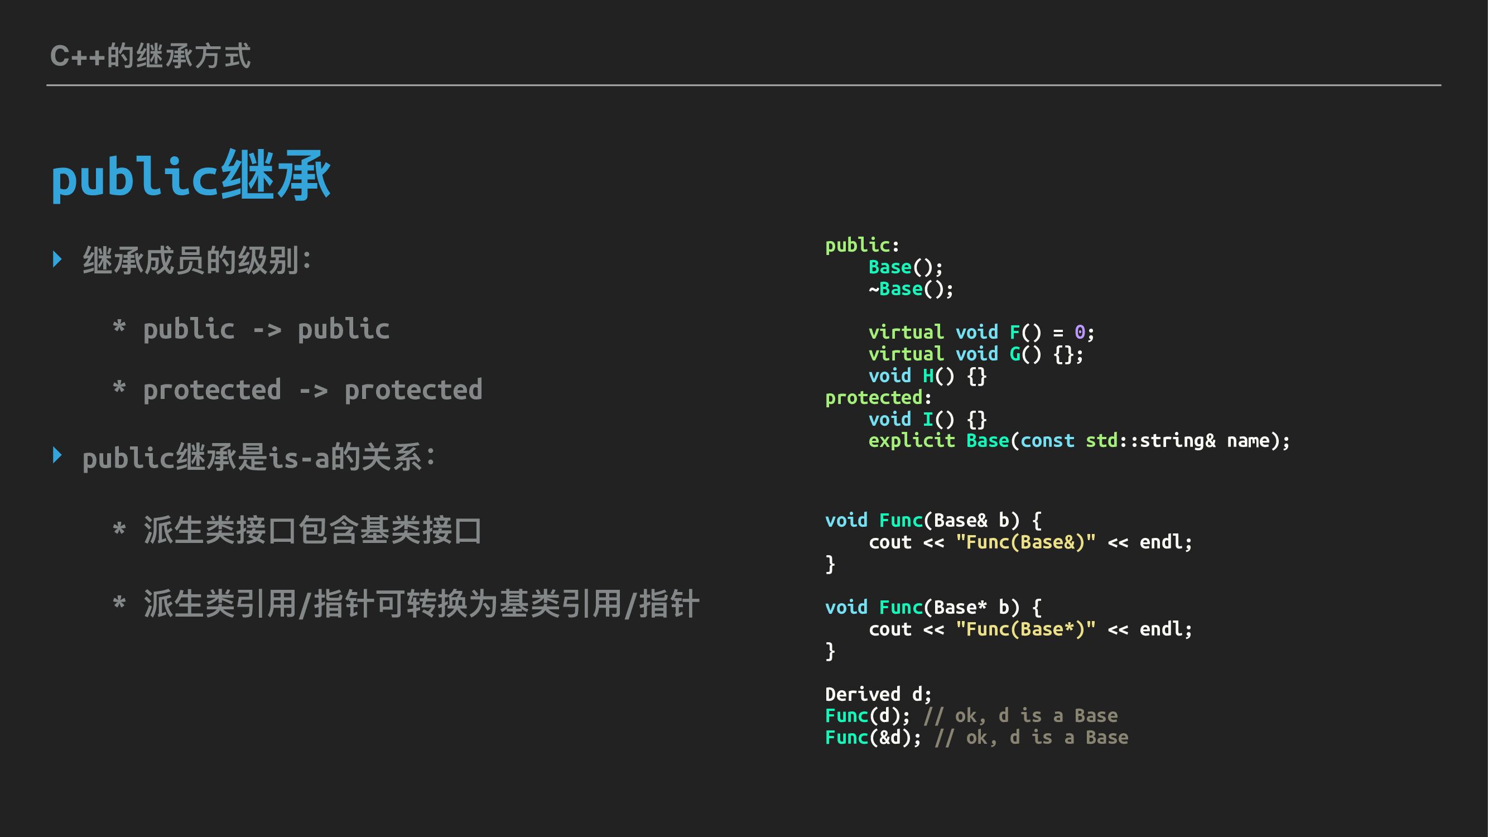This screenshot has height=837, width=1488.
Task: Click the "Func(&d);" call in the code
Action: pyautogui.click(x=872, y=738)
